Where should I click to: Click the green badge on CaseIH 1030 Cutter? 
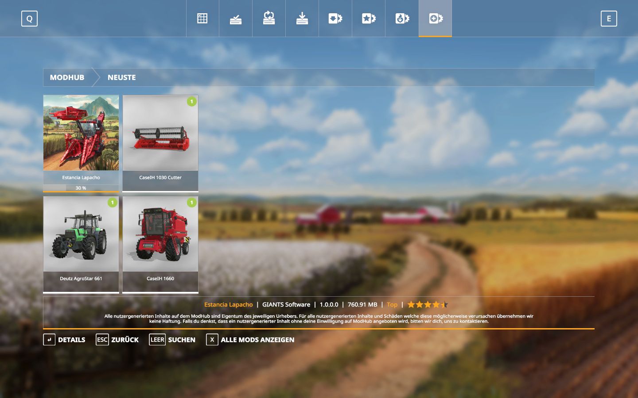point(192,101)
